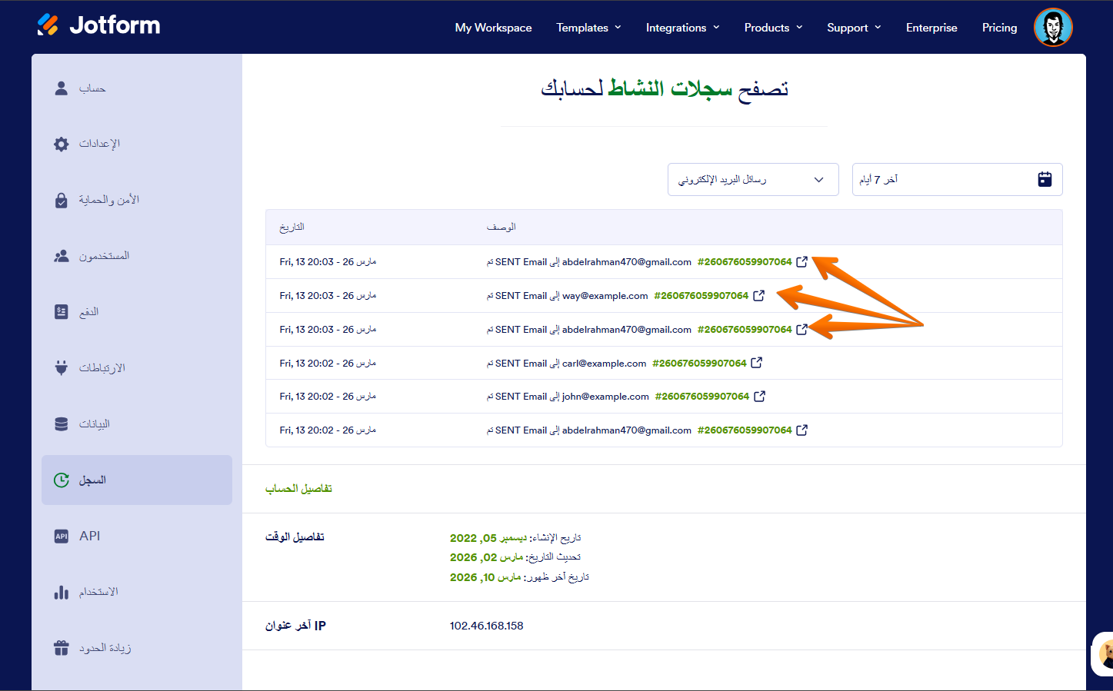Viewport: 1113px width, 691px height.
Task: Open external link icon for john@example.com email
Action: pos(759,397)
